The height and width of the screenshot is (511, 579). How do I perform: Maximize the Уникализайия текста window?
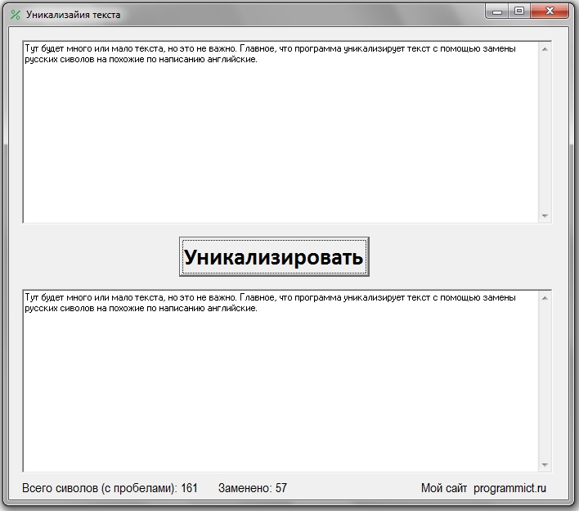tap(519, 11)
